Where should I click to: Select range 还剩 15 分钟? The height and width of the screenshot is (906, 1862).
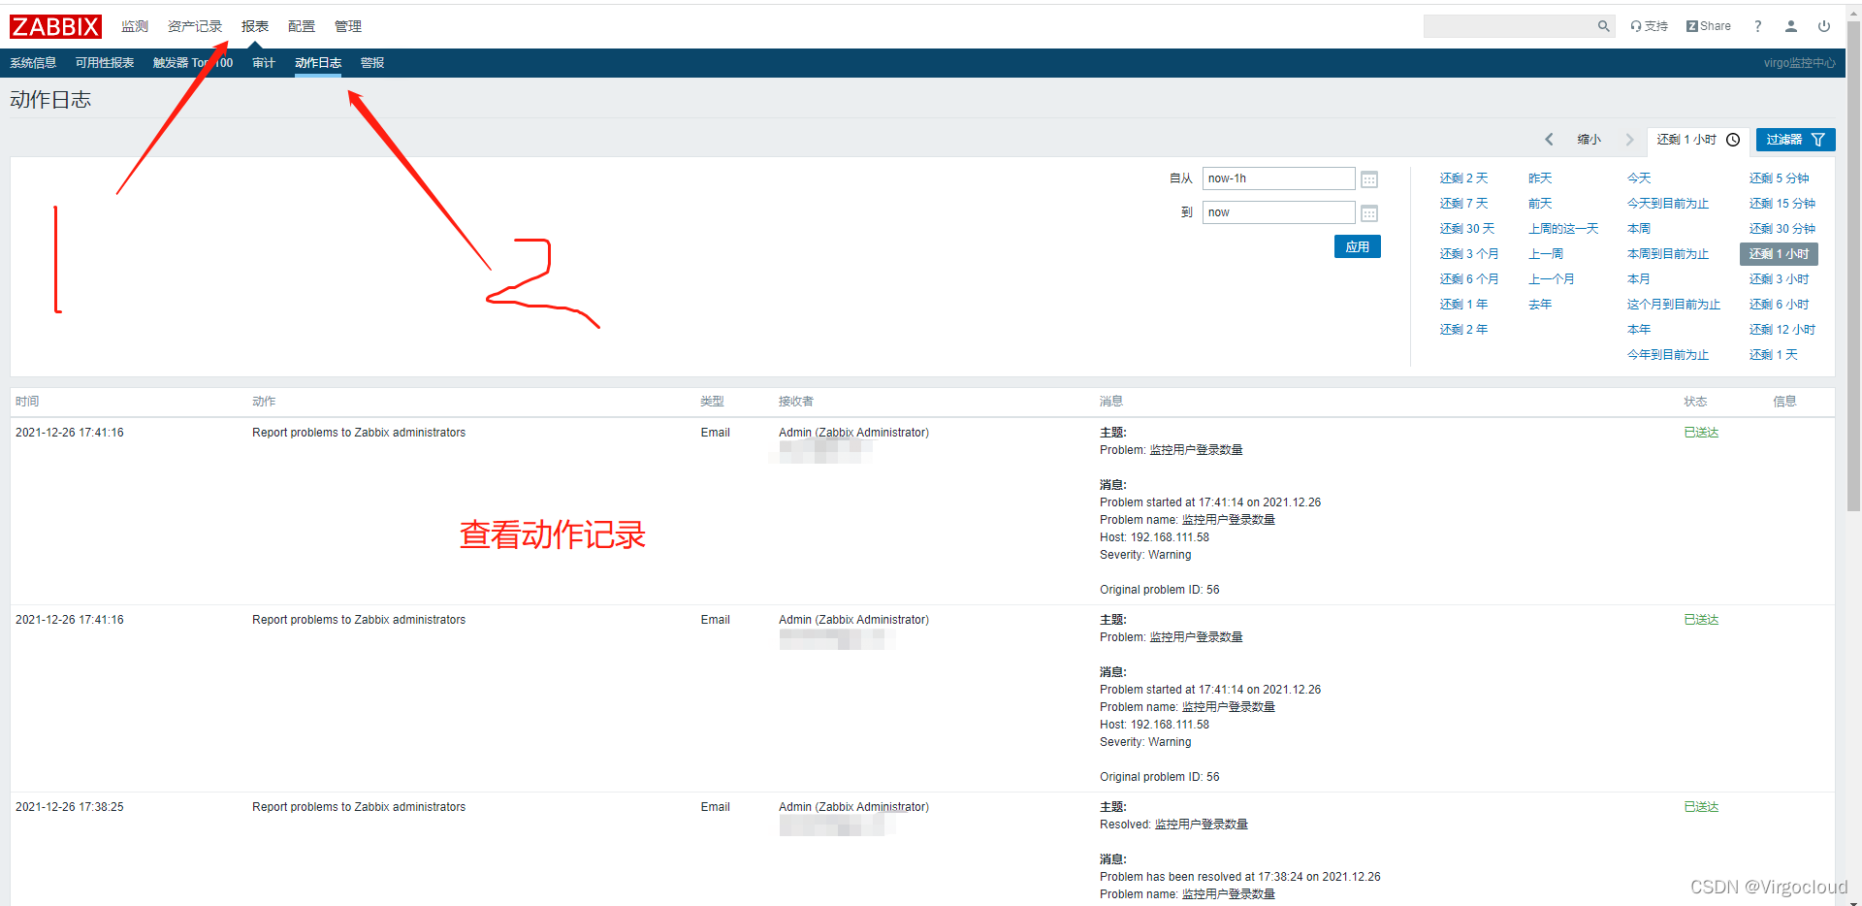(1782, 204)
